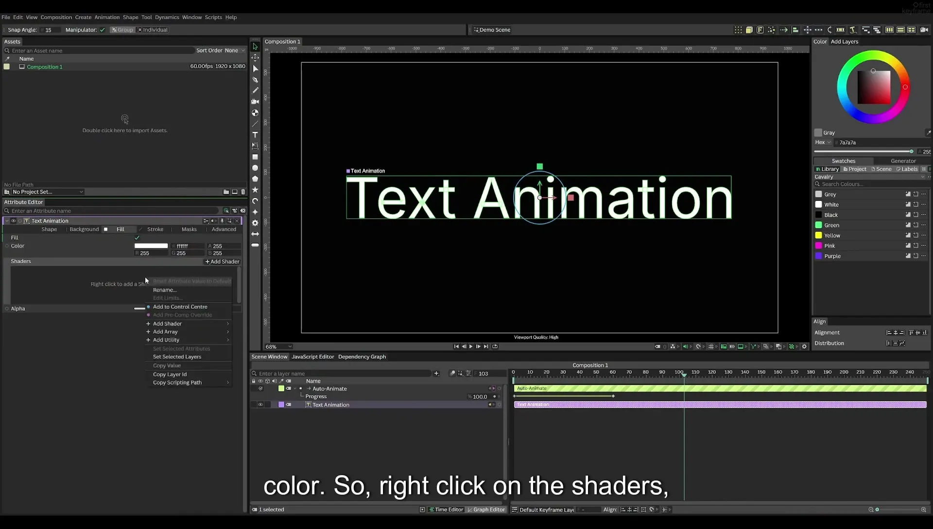Open the Hex color mode dropdown
The height and width of the screenshot is (529, 933).
click(823, 142)
